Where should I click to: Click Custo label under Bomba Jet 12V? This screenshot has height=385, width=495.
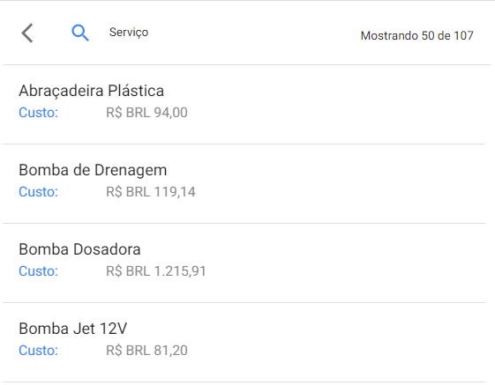click(39, 351)
